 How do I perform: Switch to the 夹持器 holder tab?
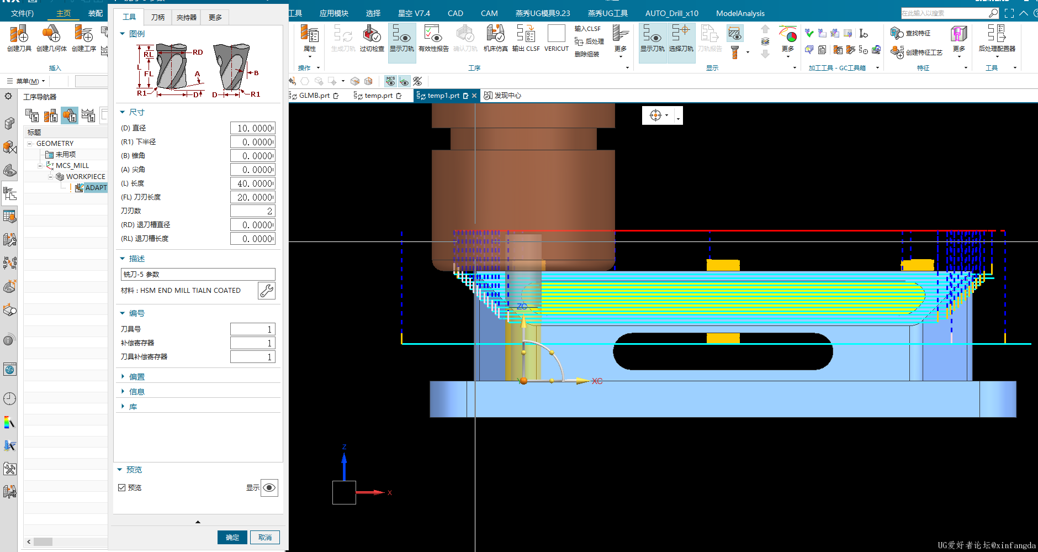(187, 18)
